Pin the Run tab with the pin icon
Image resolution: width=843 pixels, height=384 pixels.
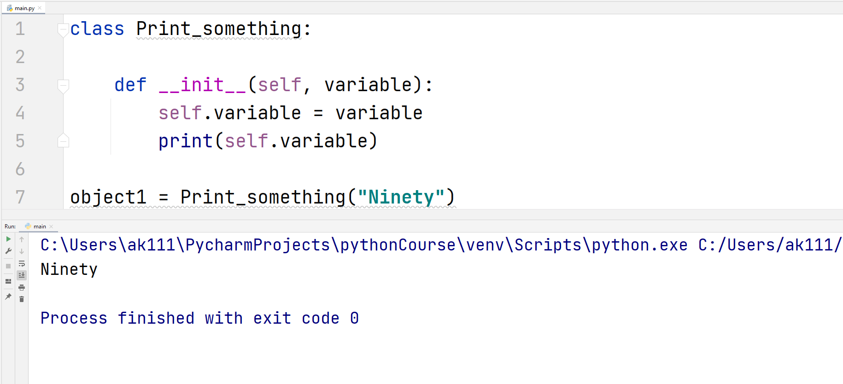(x=8, y=297)
